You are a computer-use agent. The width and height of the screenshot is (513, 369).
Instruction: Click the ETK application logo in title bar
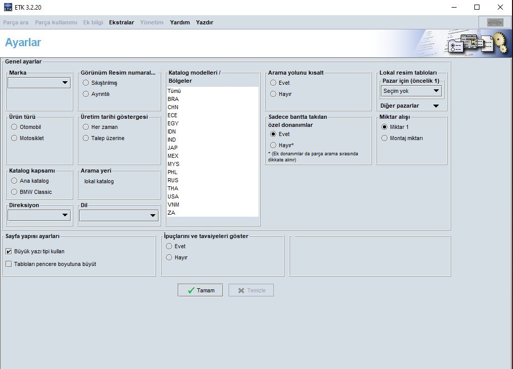pyautogui.click(x=8, y=7)
